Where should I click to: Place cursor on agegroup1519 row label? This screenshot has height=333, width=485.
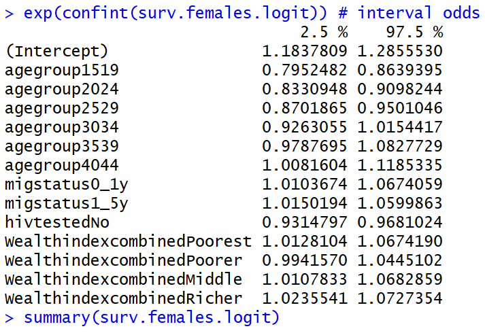pyautogui.click(x=61, y=70)
